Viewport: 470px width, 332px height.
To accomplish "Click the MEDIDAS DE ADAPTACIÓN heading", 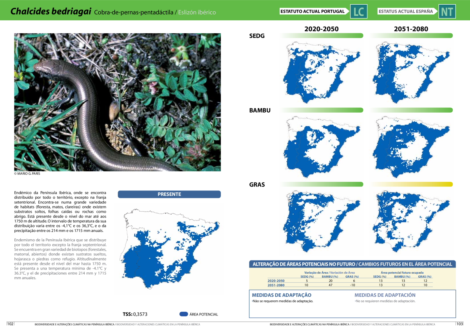I will pos(385,295).
